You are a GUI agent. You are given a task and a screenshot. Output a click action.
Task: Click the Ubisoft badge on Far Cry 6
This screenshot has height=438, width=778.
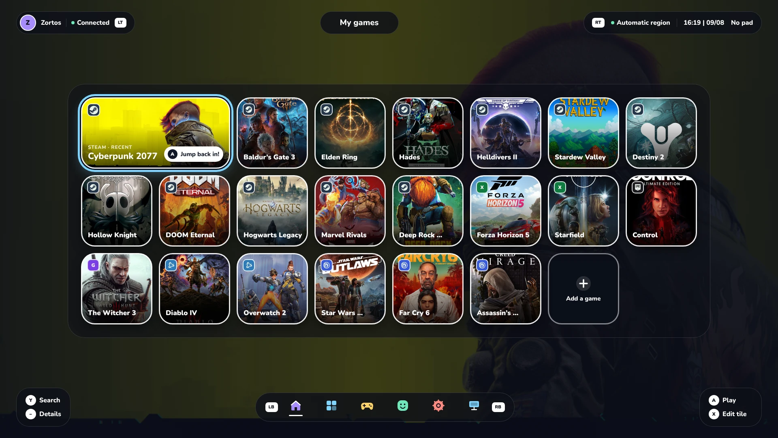pyautogui.click(x=404, y=265)
